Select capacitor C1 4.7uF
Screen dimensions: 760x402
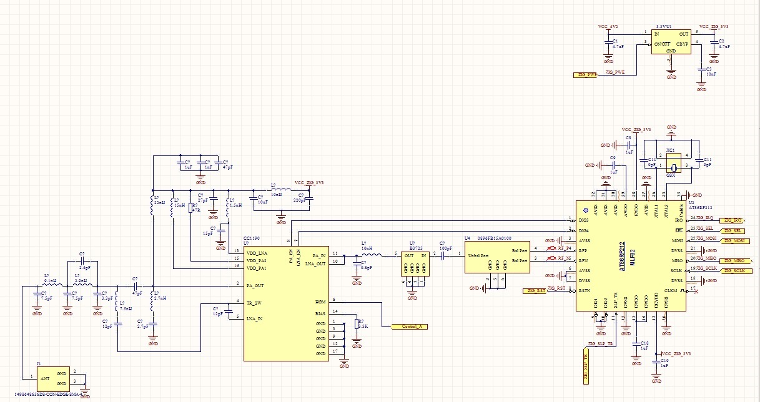608,43
